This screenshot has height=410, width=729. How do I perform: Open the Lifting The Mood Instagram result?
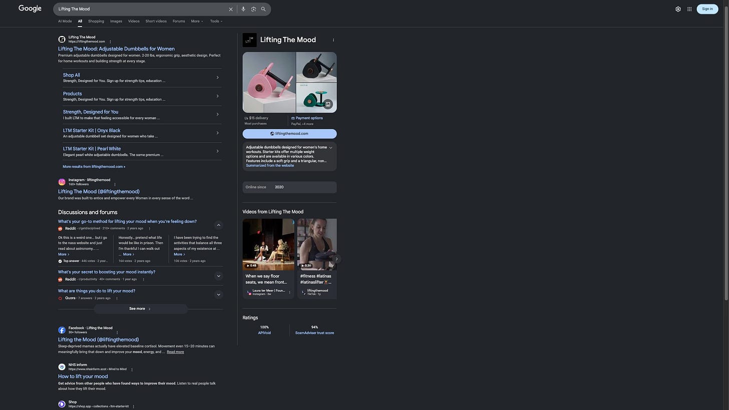pos(99,192)
